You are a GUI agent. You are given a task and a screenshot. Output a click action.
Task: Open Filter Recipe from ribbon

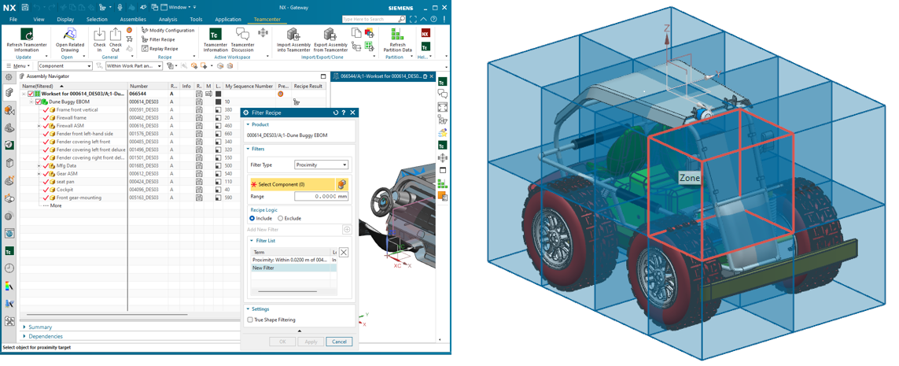(158, 39)
